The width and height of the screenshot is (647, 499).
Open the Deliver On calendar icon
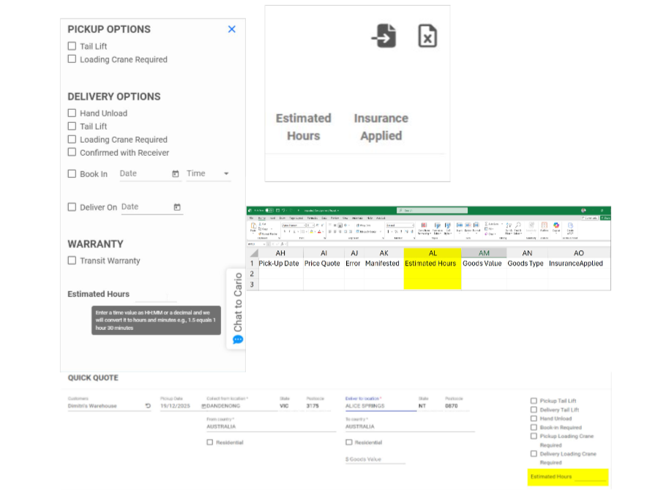[x=177, y=208]
